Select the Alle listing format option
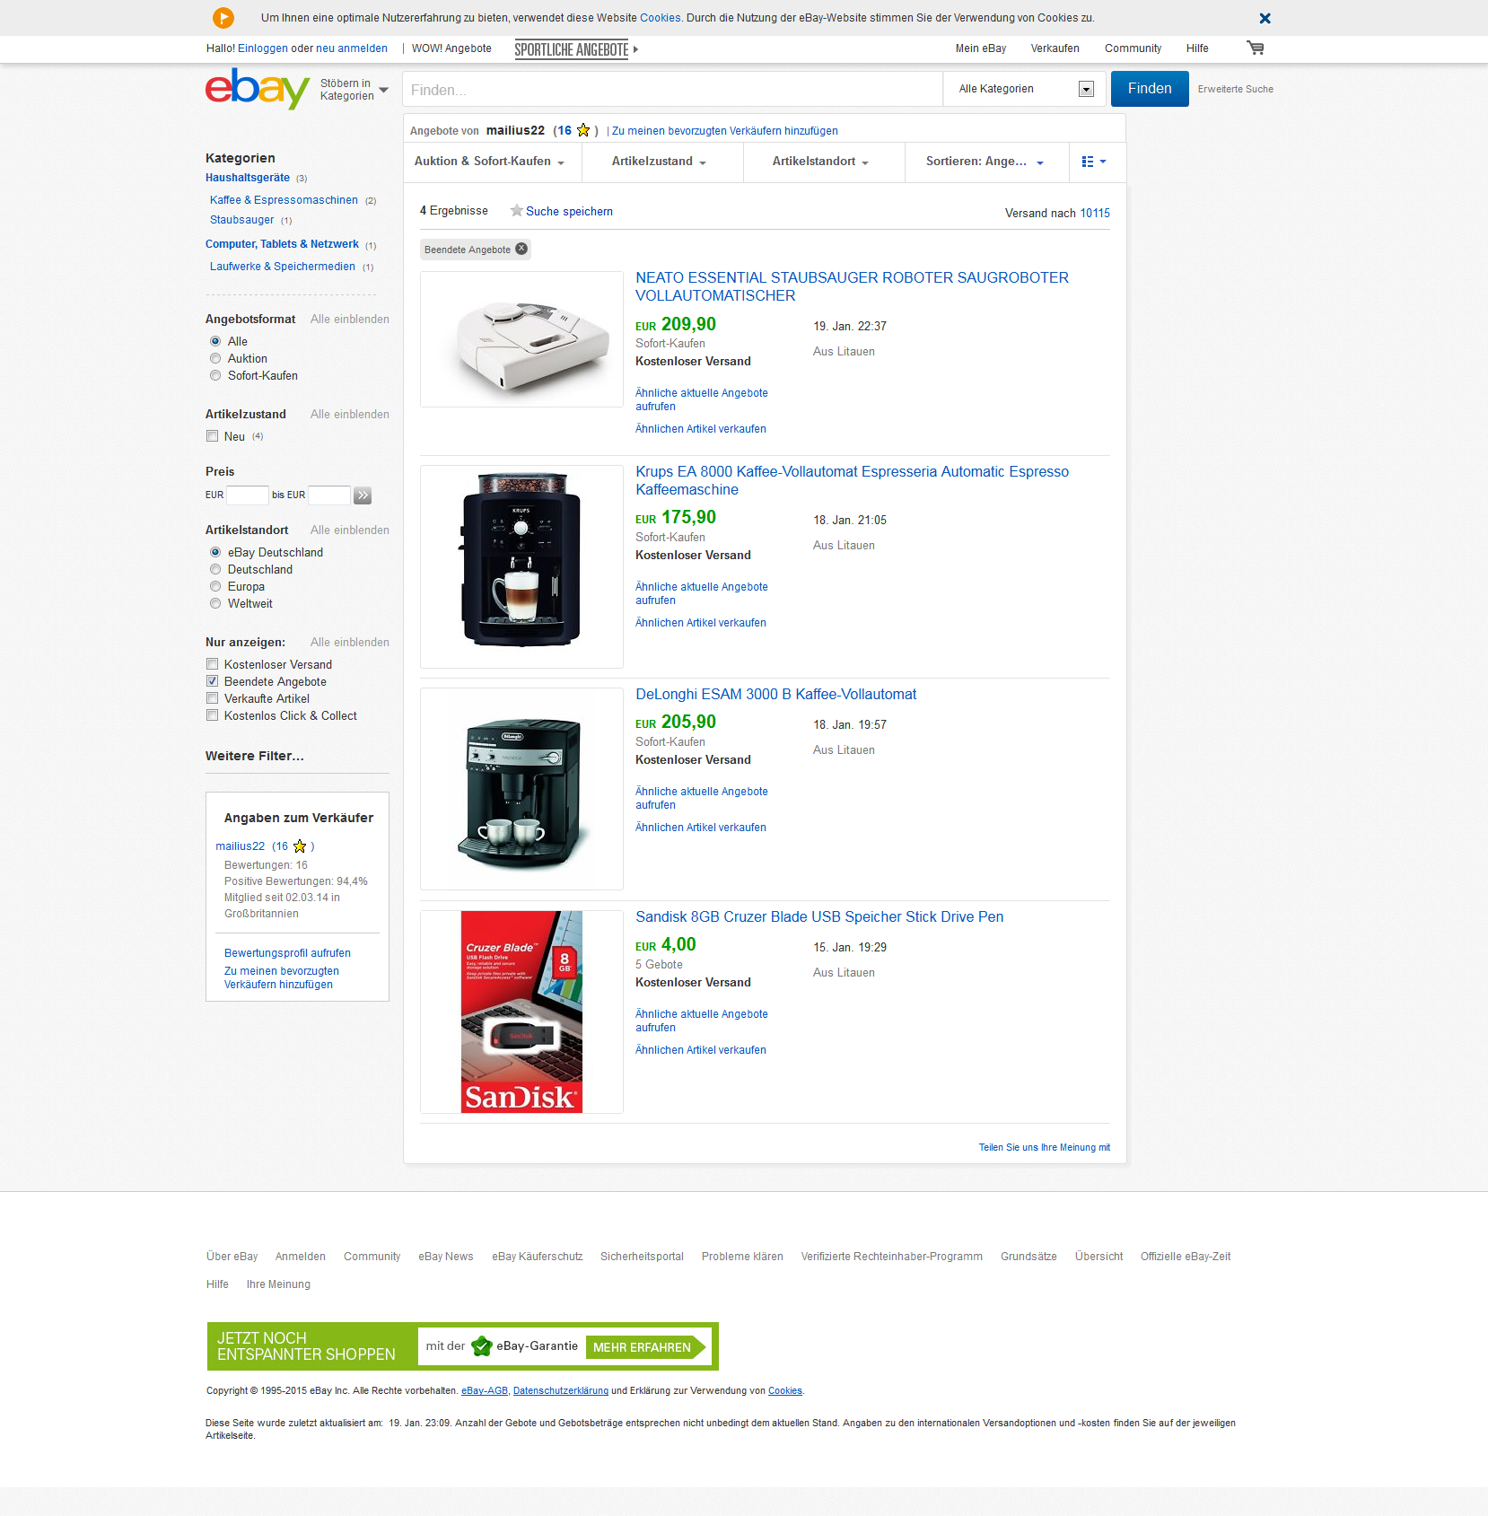This screenshot has height=1516, width=1488. coord(215,341)
